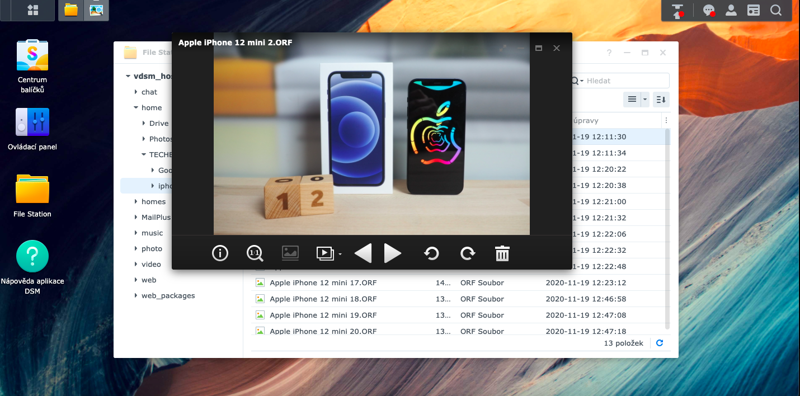800x396 pixels.
Task: Select the web folder in the tree
Action: pyautogui.click(x=149, y=280)
